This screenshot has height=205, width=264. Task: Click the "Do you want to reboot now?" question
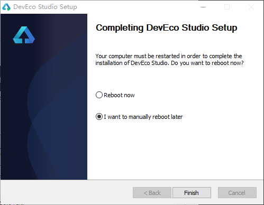[207, 63]
